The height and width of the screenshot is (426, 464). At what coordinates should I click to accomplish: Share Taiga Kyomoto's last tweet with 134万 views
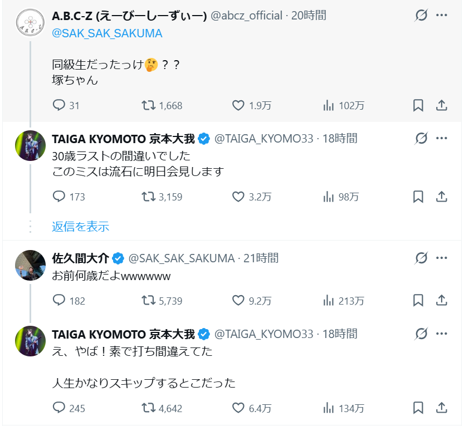(x=441, y=408)
